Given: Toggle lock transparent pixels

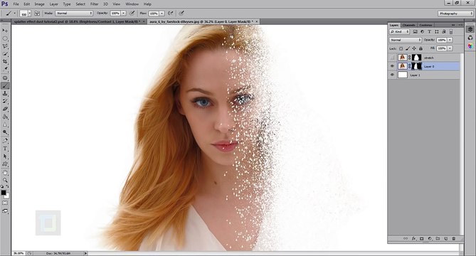Looking at the screenshot, I should (401, 48).
